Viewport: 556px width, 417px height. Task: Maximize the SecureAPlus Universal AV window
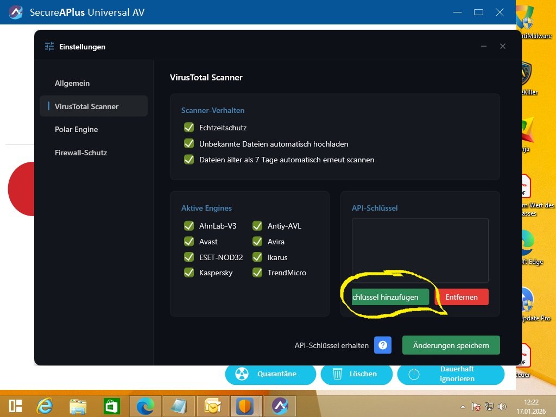click(x=478, y=12)
